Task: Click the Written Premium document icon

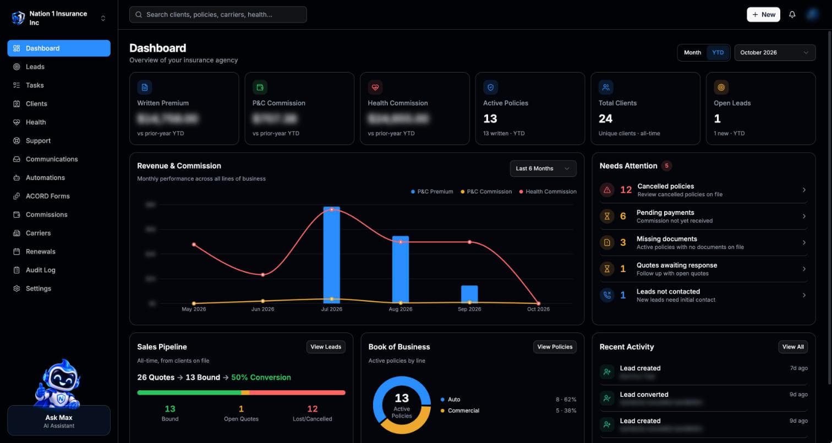Action: [145, 87]
